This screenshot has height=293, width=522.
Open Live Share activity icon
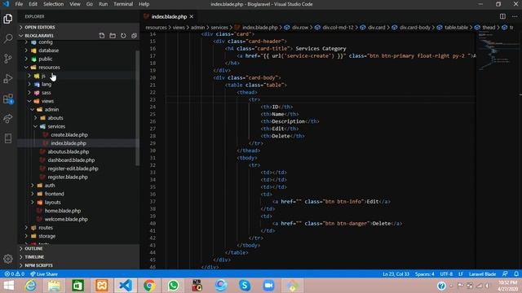(8, 119)
